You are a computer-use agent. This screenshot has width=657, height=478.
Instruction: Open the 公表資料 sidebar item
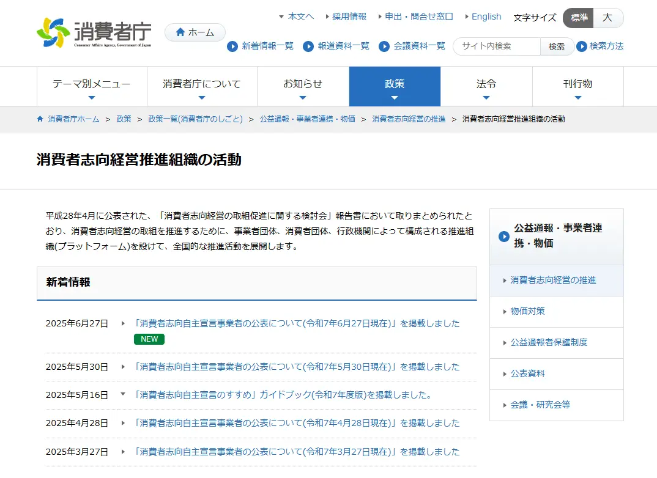(557, 374)
